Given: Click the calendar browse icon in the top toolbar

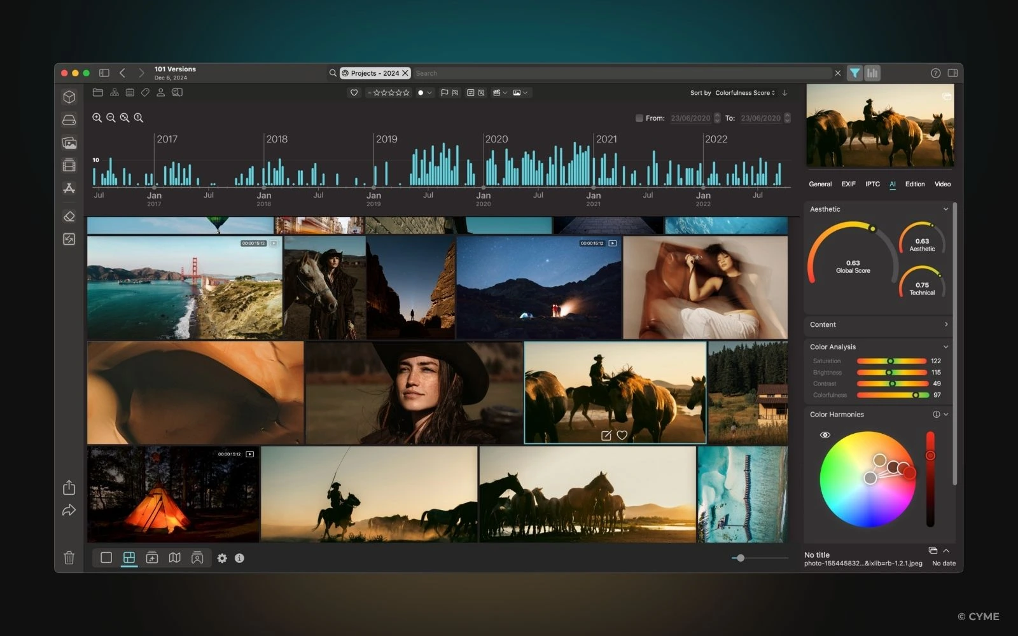Looking at the screenshot, I should point(130,92).
